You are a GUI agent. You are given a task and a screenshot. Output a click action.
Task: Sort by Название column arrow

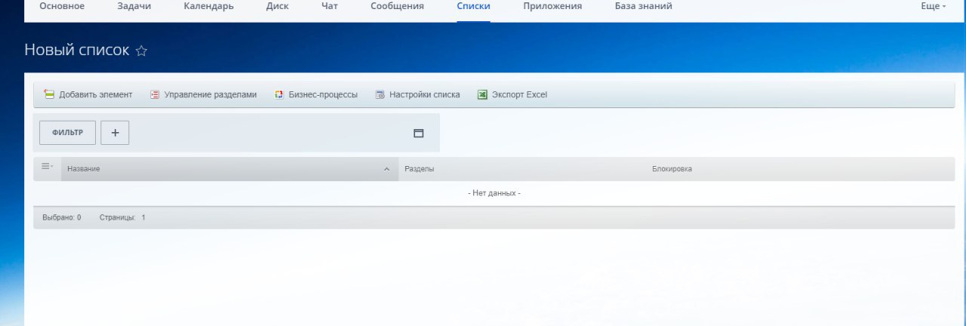(x=386, y=169)
